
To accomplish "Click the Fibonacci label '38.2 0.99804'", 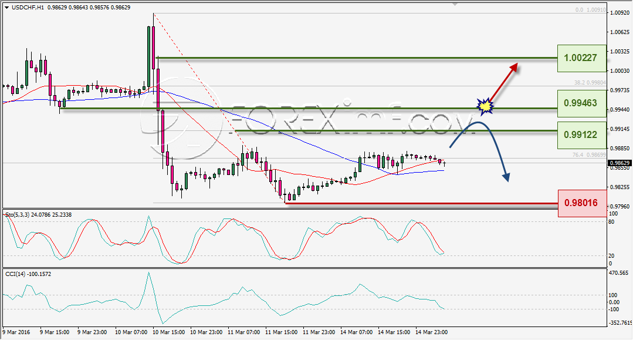I will click(x=590, y=82).
